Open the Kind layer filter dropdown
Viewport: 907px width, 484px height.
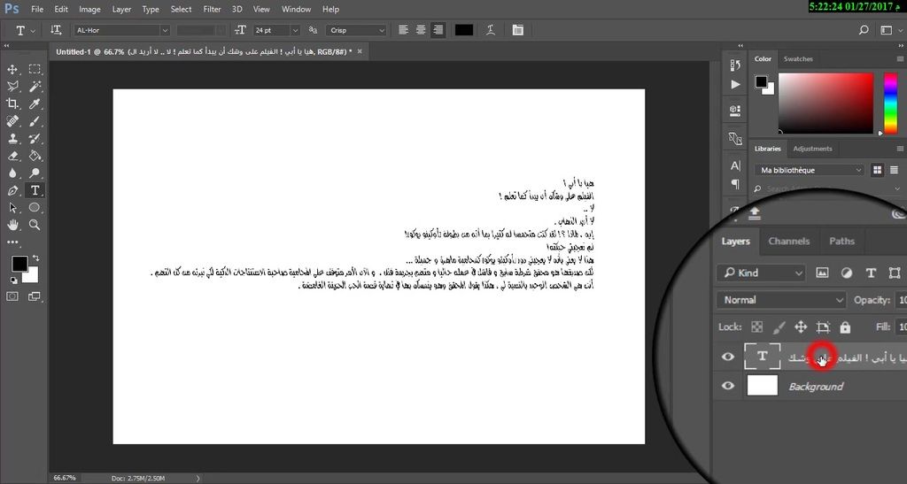coord(761,273)
